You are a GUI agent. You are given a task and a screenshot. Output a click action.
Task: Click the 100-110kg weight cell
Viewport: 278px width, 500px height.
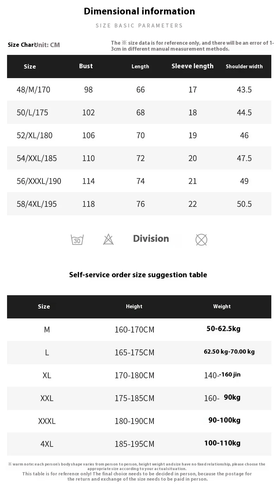coord(222,443)
